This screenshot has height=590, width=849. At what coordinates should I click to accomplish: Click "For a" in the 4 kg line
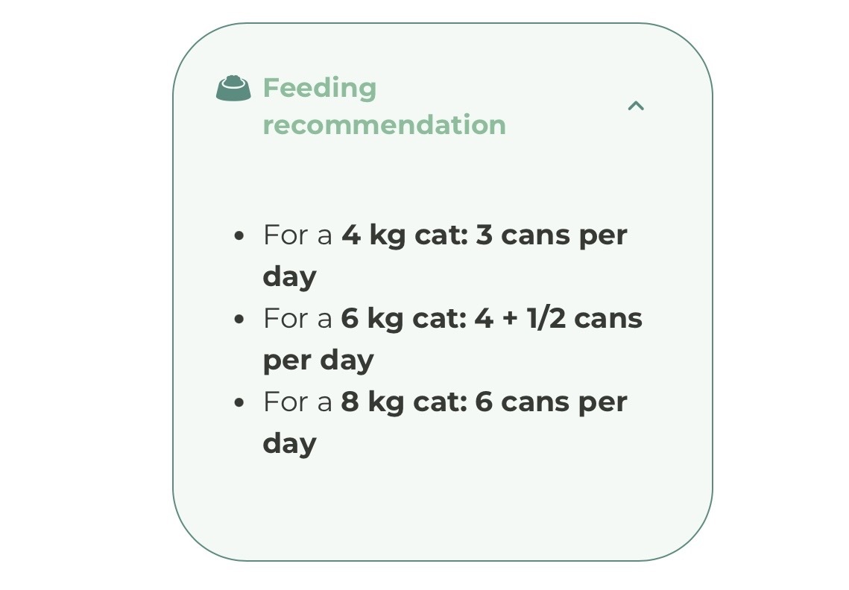click(297, 235)
